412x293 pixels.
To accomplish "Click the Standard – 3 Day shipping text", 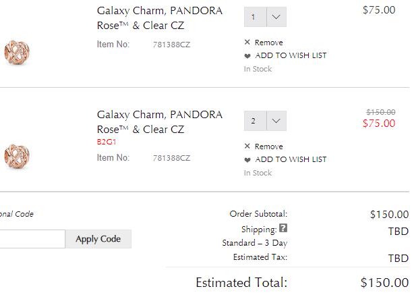I will 254,243.
